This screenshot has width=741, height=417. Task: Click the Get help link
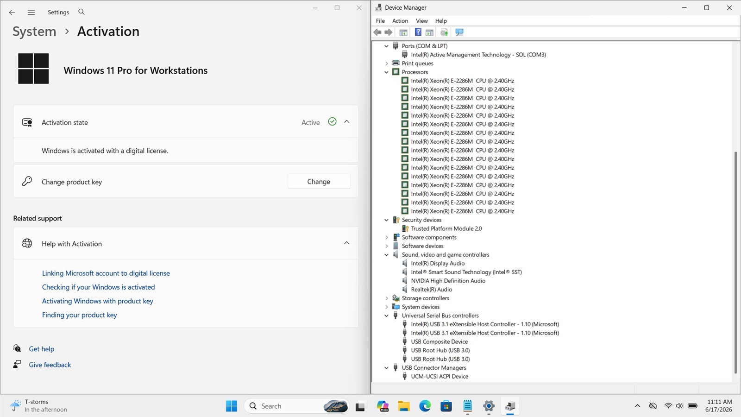coord(42,349)
